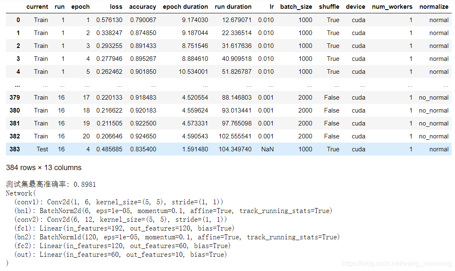
Task: Select row index 0
Action: coord(18,20)
